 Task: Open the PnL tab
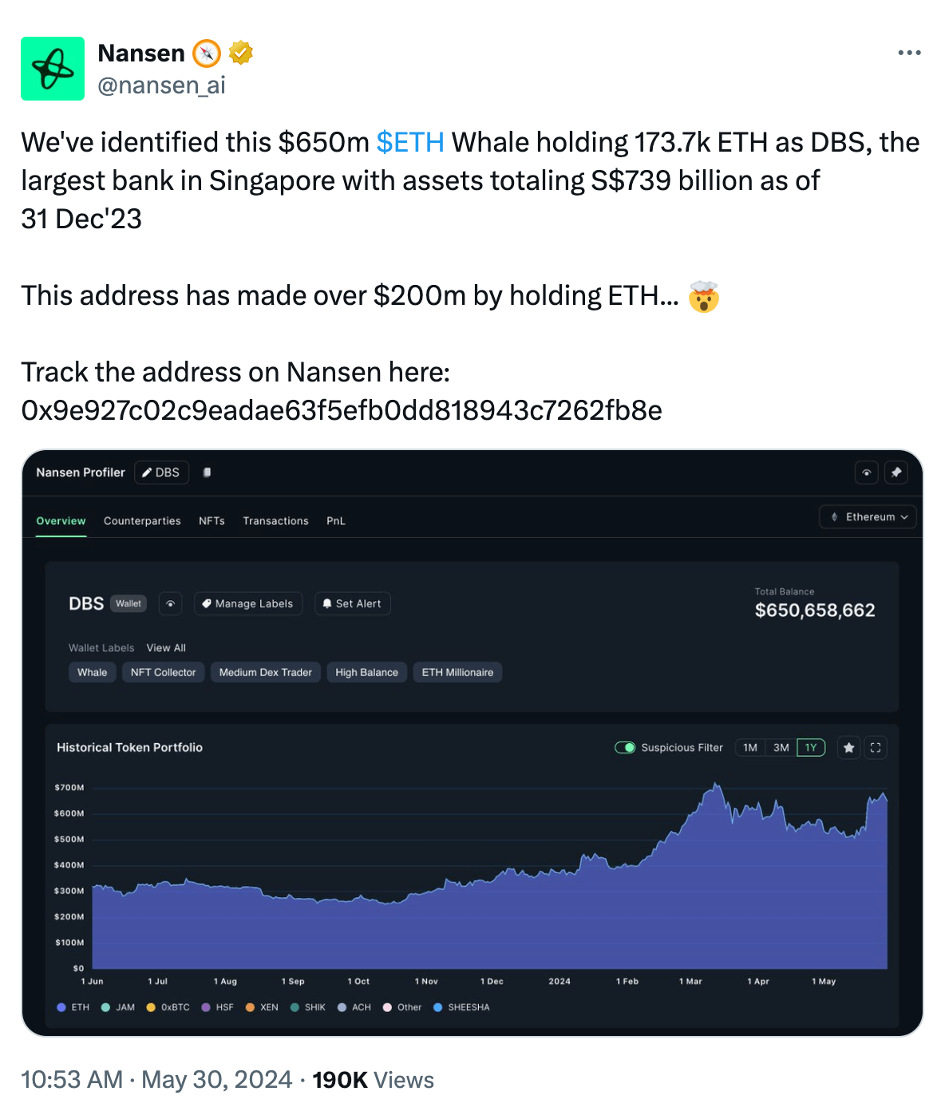[335, 520]
